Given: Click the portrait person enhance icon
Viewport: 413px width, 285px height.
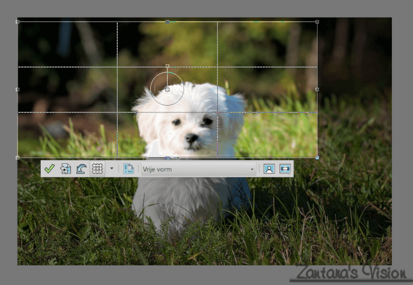Looking at the screenshot, I should [269, 169].
